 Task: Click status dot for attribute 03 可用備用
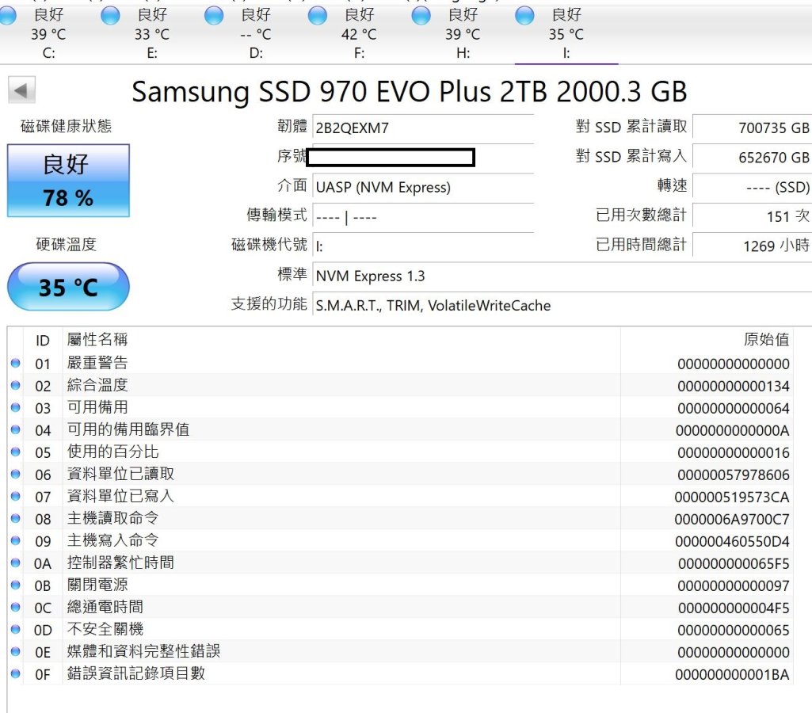point(16,407)
